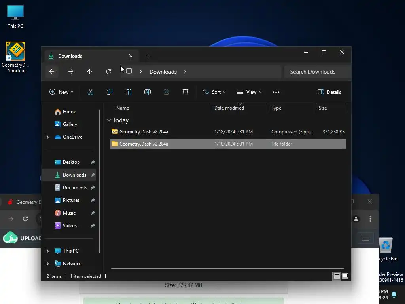Image resolution: width=405 pixels, height=304 pixels.
Task: Open hamburger menu on the upload site
Action: (x=365, y=238)
